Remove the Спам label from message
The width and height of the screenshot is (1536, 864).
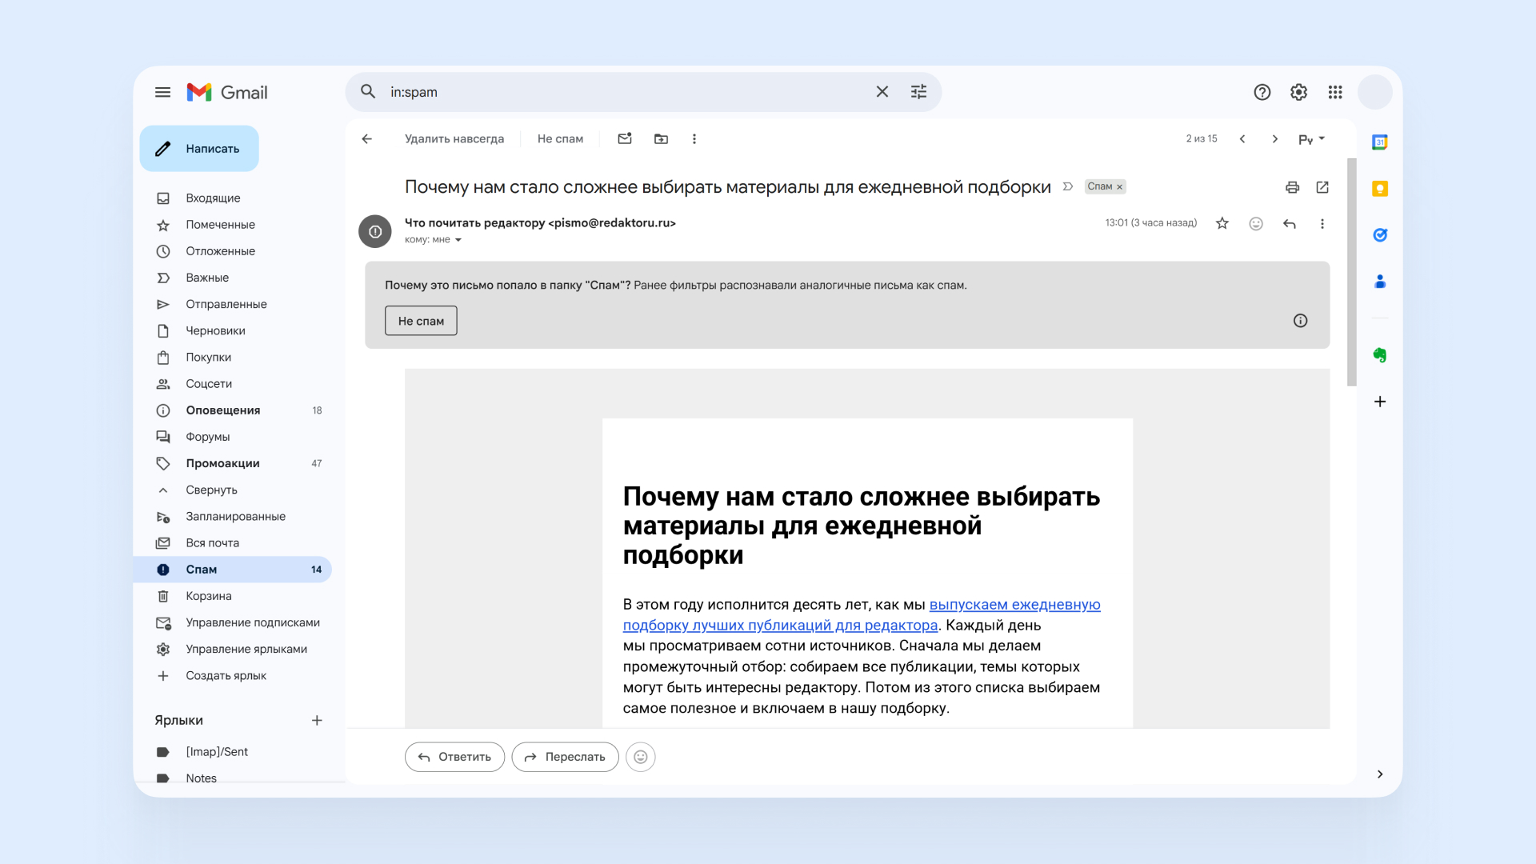tap(1120, 187)
